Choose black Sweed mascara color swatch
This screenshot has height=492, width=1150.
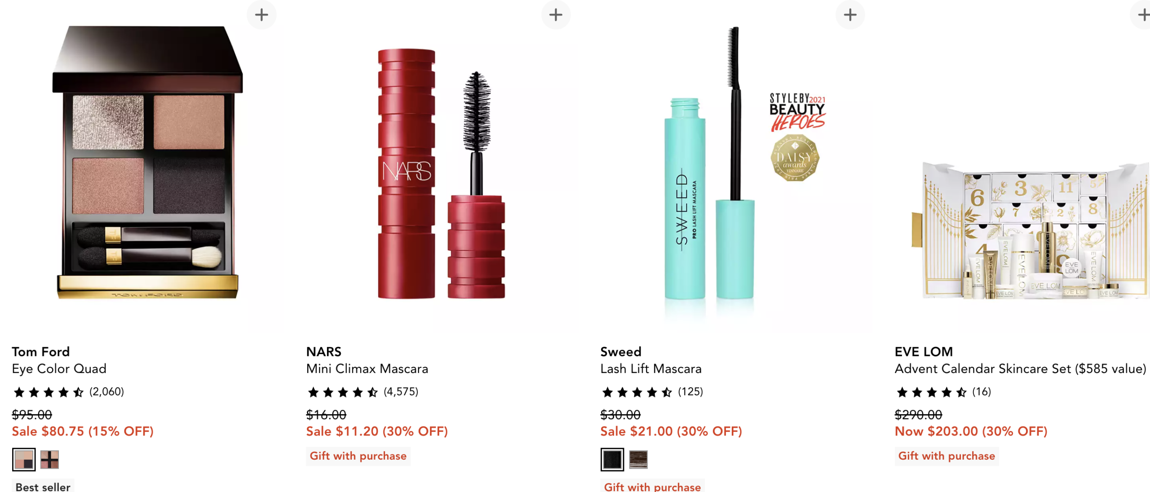point(612,459)
